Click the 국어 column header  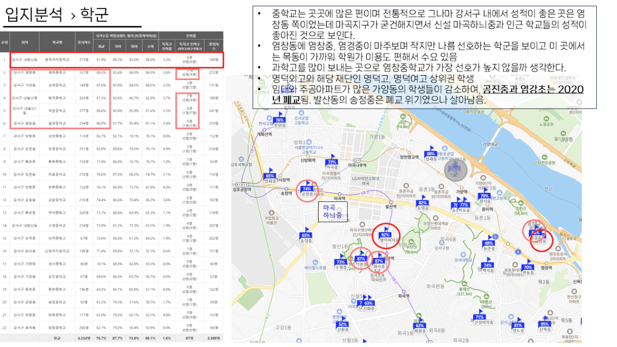click(118, 47)
